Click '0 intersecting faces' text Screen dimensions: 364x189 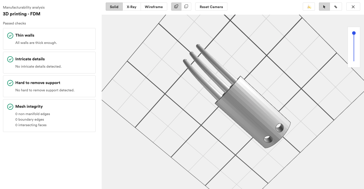click(31, 125)
